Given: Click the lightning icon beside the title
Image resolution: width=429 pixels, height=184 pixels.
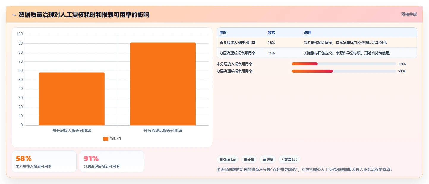Looking at the screenshot, I should 14,15.
